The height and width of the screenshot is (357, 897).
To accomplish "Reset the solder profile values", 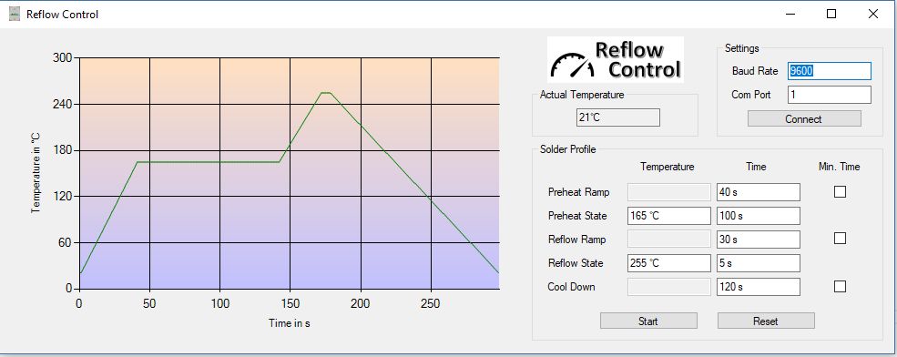I will pyautogui.click(x=766, y=321).
